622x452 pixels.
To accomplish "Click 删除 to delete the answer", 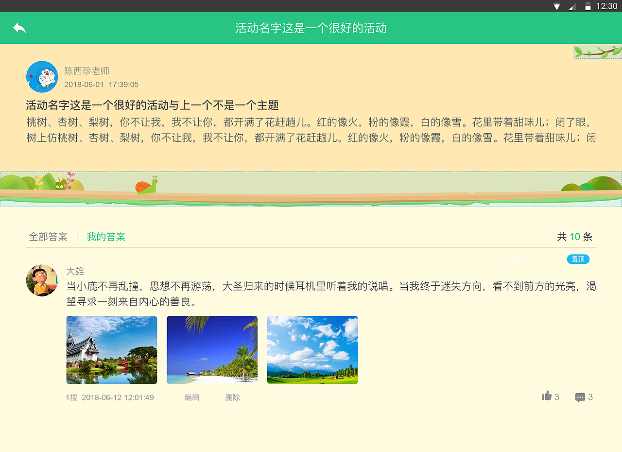I will point(232,397).
